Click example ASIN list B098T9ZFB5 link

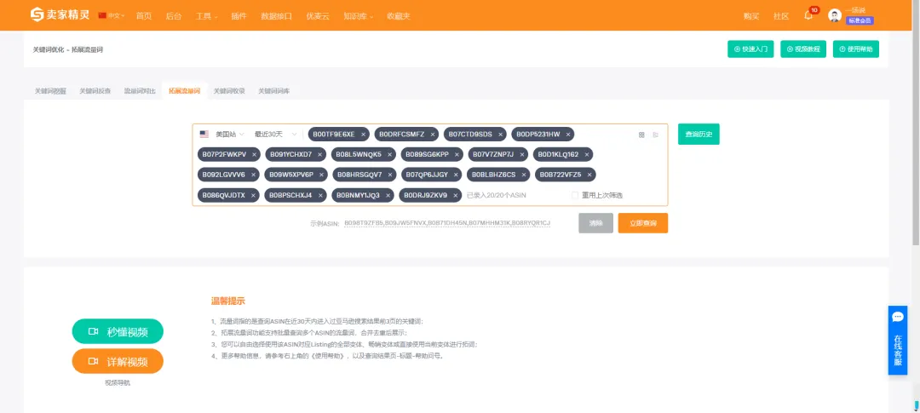coord(447,223)
